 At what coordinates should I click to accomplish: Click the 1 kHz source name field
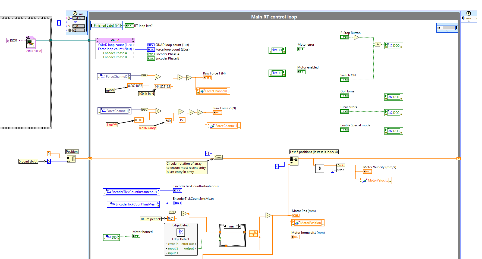78,18
